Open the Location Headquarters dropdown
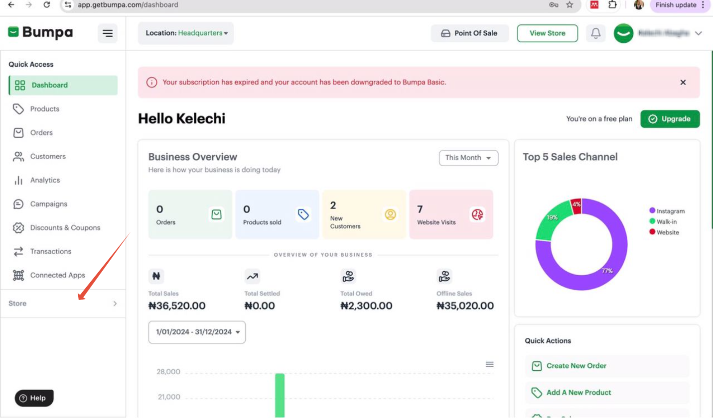The width and height of the screenshot is (713, 418). click(186, 33)
